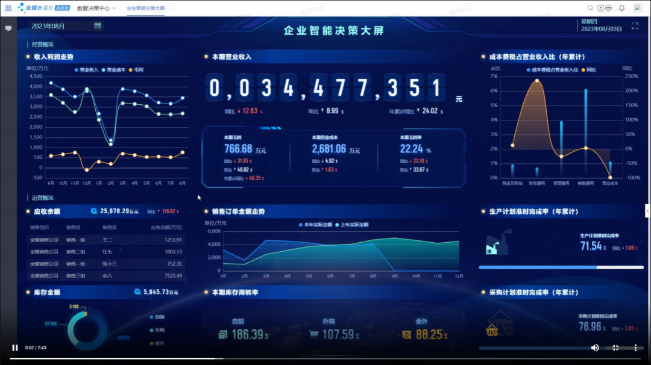The image size is (651, 365).
Task: Expand the 数智决策中心 dropdown
Action: point(96,8)
